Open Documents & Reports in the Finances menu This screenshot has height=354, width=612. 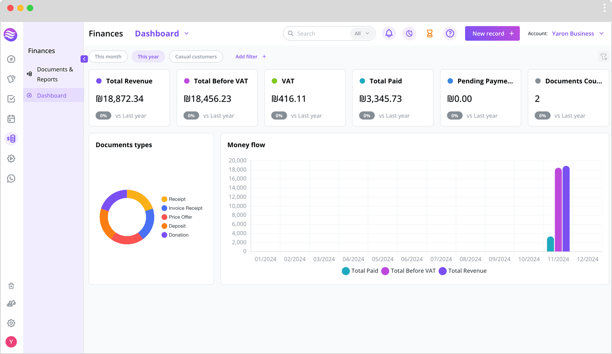(x=54, y=74)
